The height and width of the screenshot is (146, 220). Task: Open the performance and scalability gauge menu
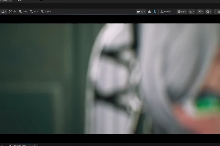[x=200, y=12]
